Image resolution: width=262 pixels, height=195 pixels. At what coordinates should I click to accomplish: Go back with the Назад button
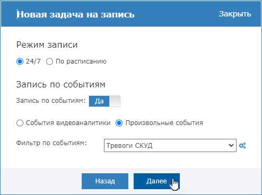(105, 181)
